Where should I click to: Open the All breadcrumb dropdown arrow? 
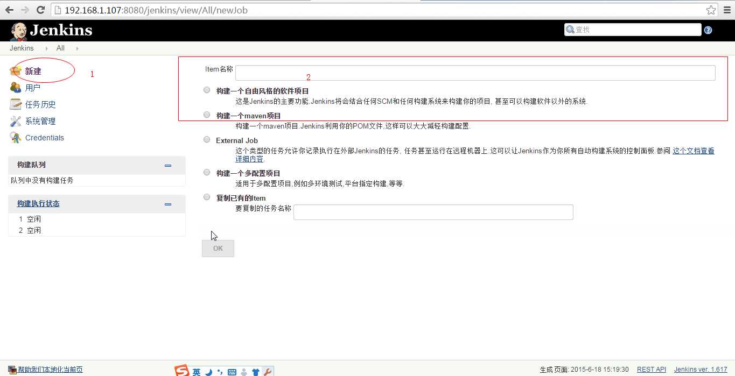click(77, 48)
